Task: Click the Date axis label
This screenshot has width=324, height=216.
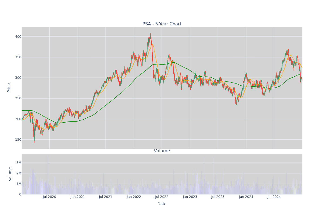Action: point(162,204)
